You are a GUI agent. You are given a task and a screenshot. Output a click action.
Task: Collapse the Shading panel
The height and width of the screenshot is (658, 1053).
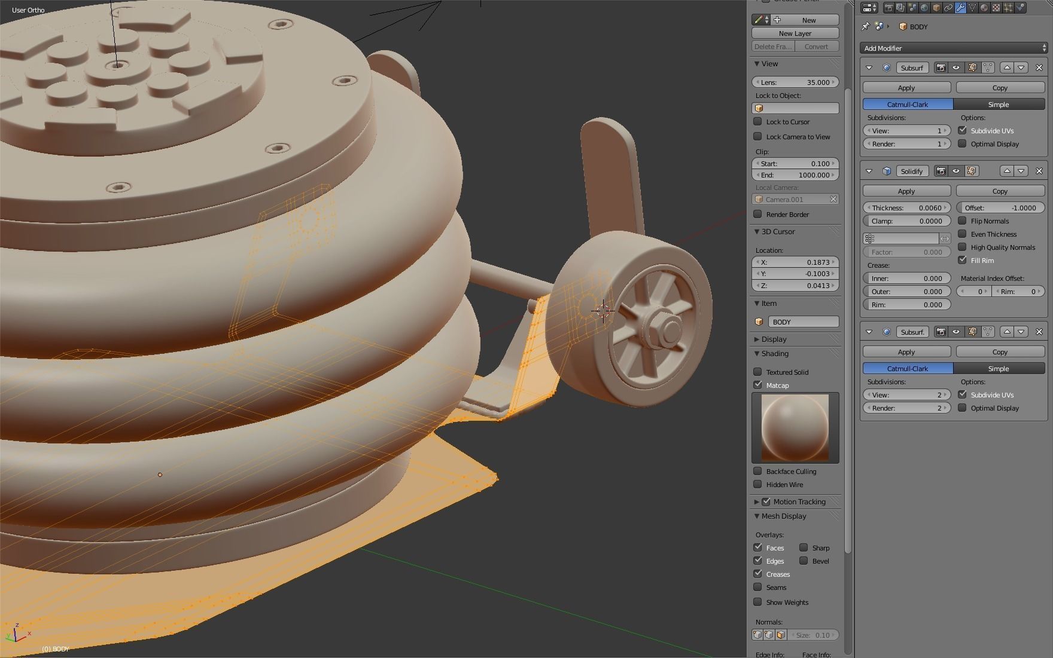tap(757, 353)
